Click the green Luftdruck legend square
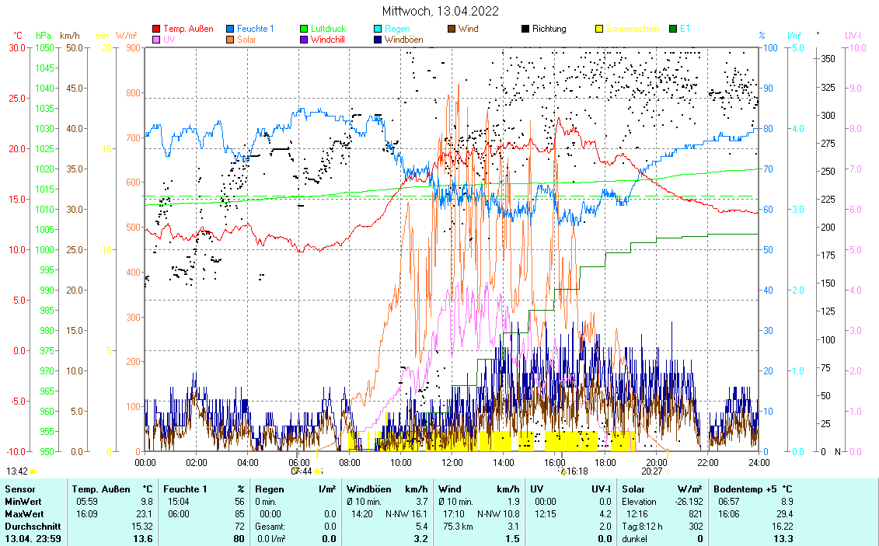Image resolution: width=879 pixels, height=546 pixels. (x=304, y=29)
